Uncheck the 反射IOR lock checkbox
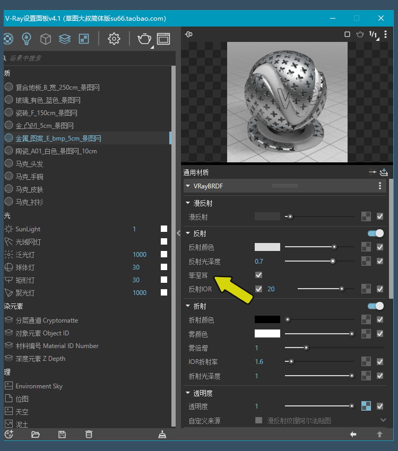398x451 pixels. coord(258,289)
